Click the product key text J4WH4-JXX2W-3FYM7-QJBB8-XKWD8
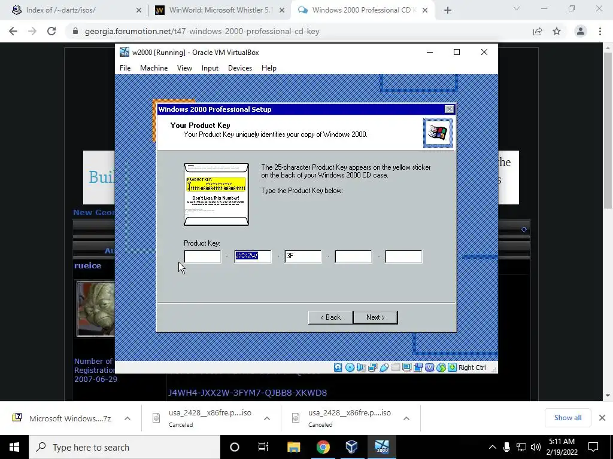This screenshot has width=613, height=459. click(247, 393)
